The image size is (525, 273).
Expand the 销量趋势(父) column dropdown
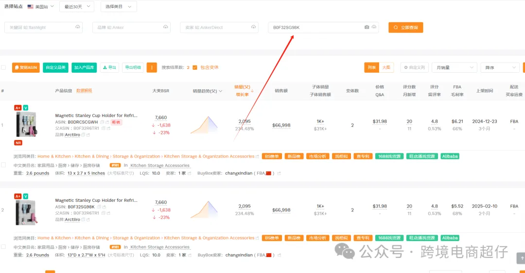point(220,91)
